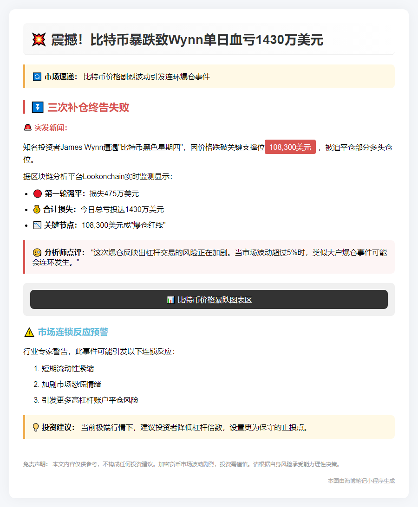Click the headline 比特币暴跌致Wynn单日血亏1430万美元
The height and width of the screenshot is (507, 418).
click(x=207, y=40)
